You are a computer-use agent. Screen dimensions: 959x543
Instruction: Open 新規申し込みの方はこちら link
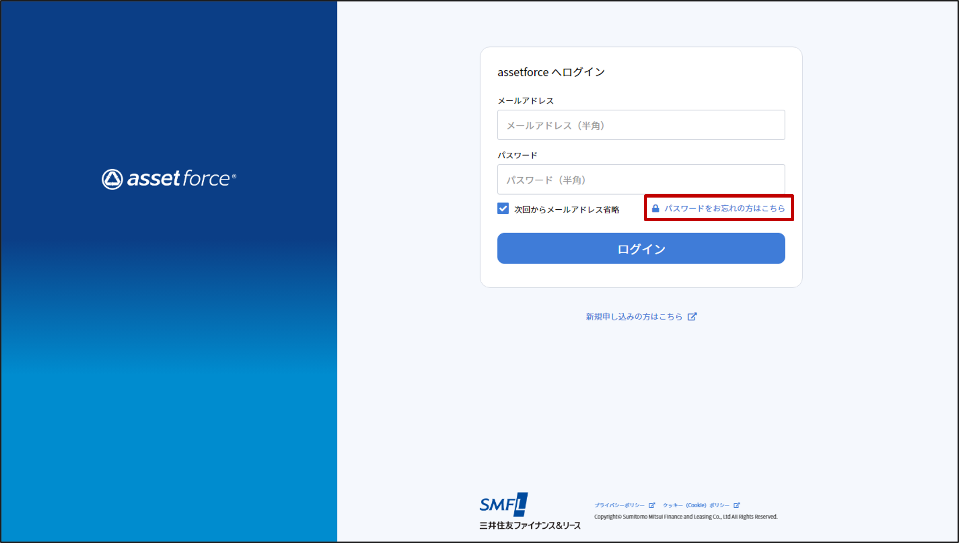[633, 316]
